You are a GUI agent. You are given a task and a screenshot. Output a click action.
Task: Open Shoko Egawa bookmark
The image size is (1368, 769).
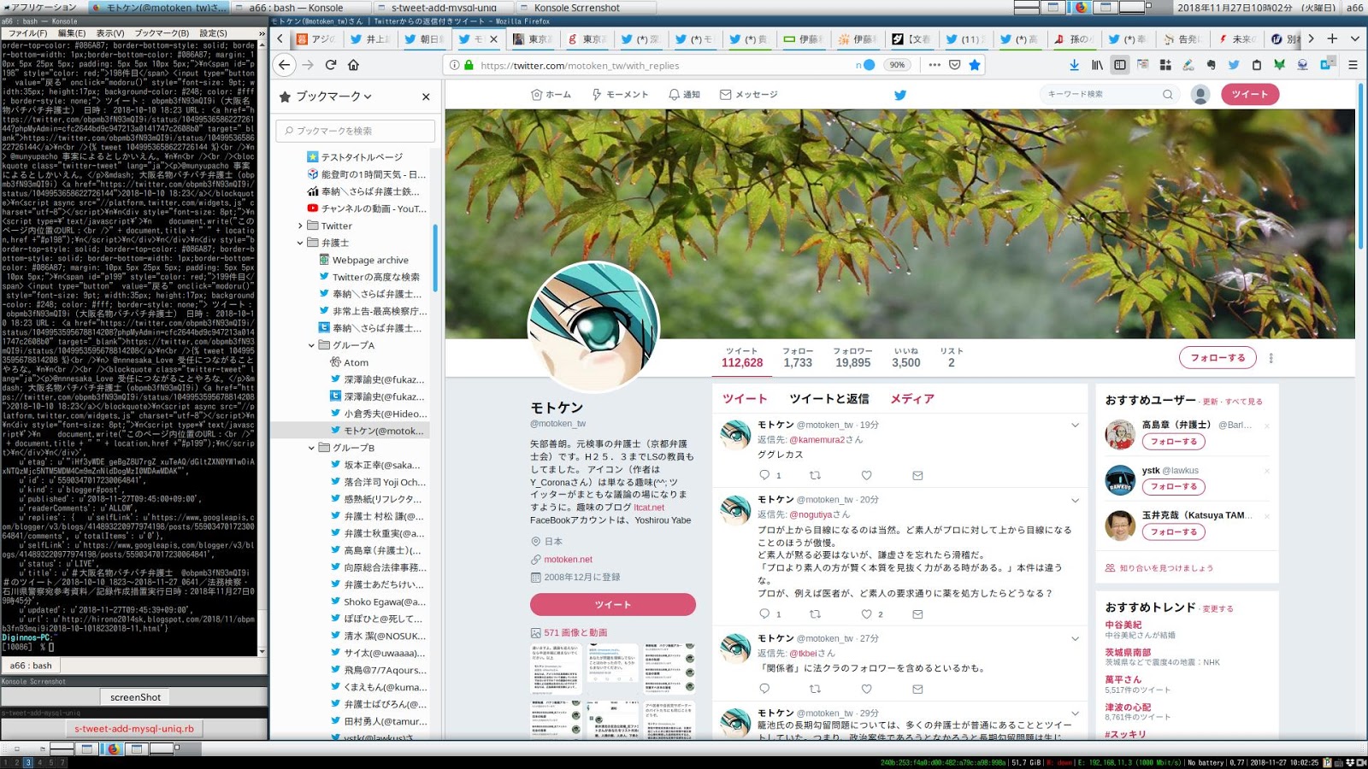coord(378,602)
